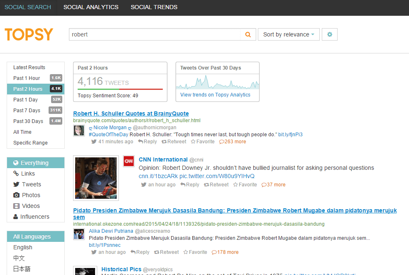Reply to Nicole Morgan's tweet

(x=147, y=142)
